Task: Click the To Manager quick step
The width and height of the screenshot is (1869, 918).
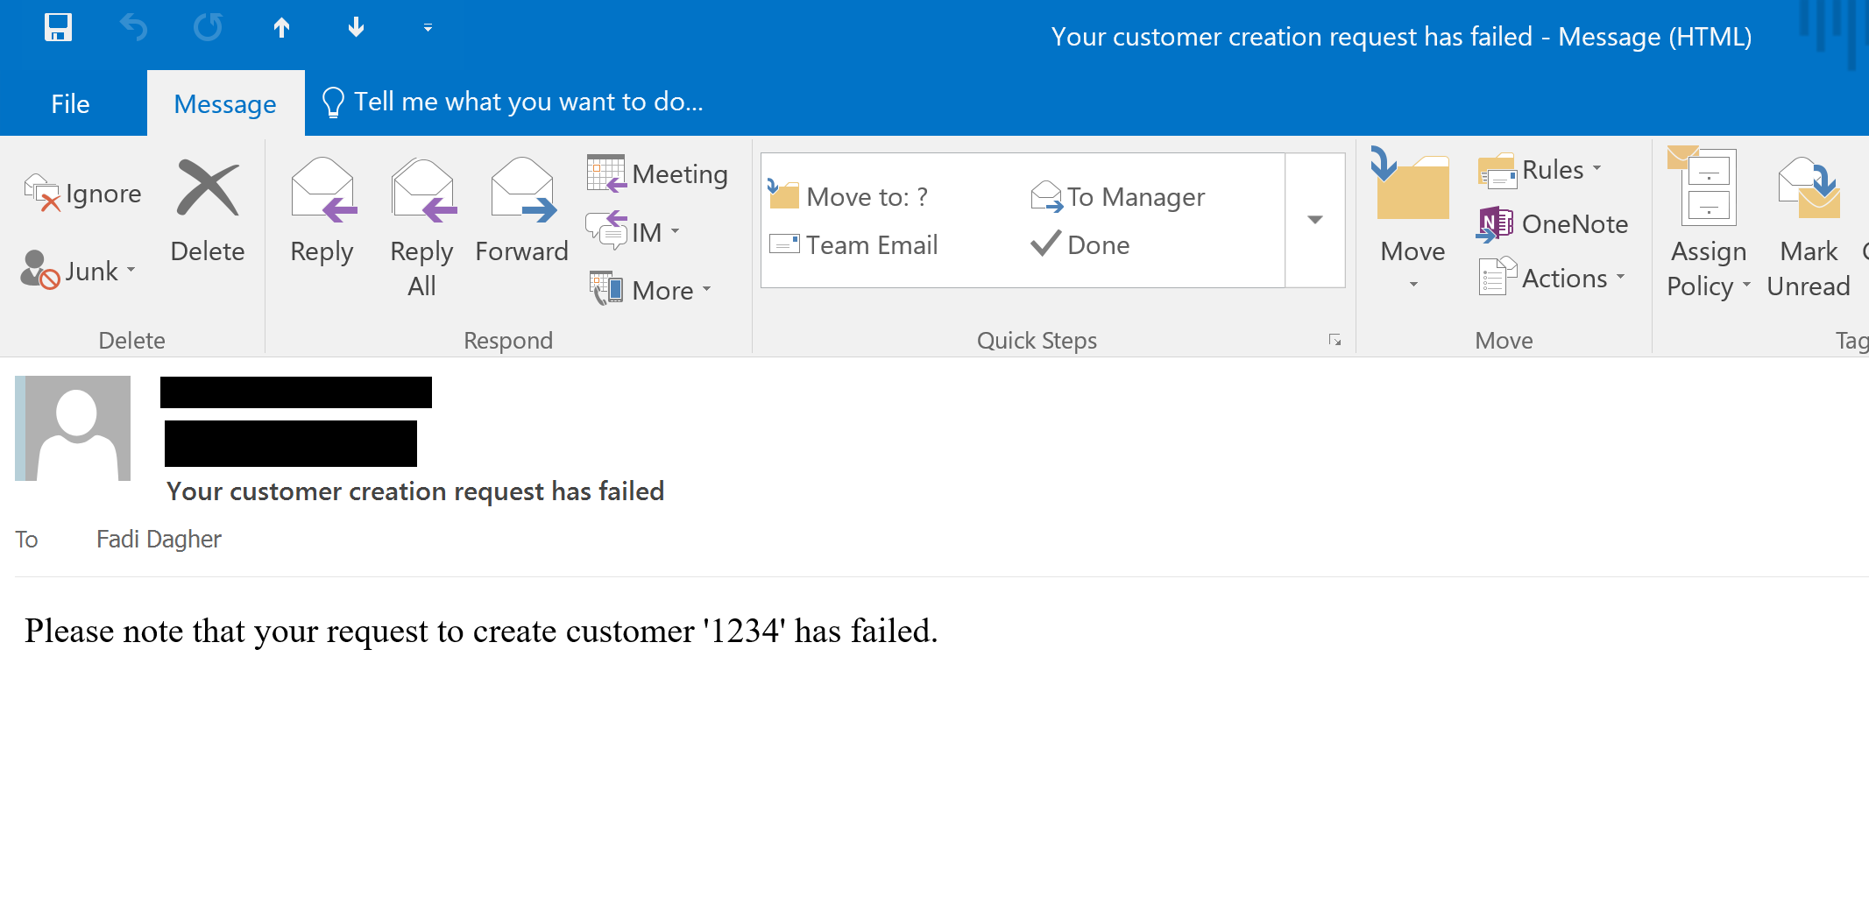Action: (x=1119, y=197)
